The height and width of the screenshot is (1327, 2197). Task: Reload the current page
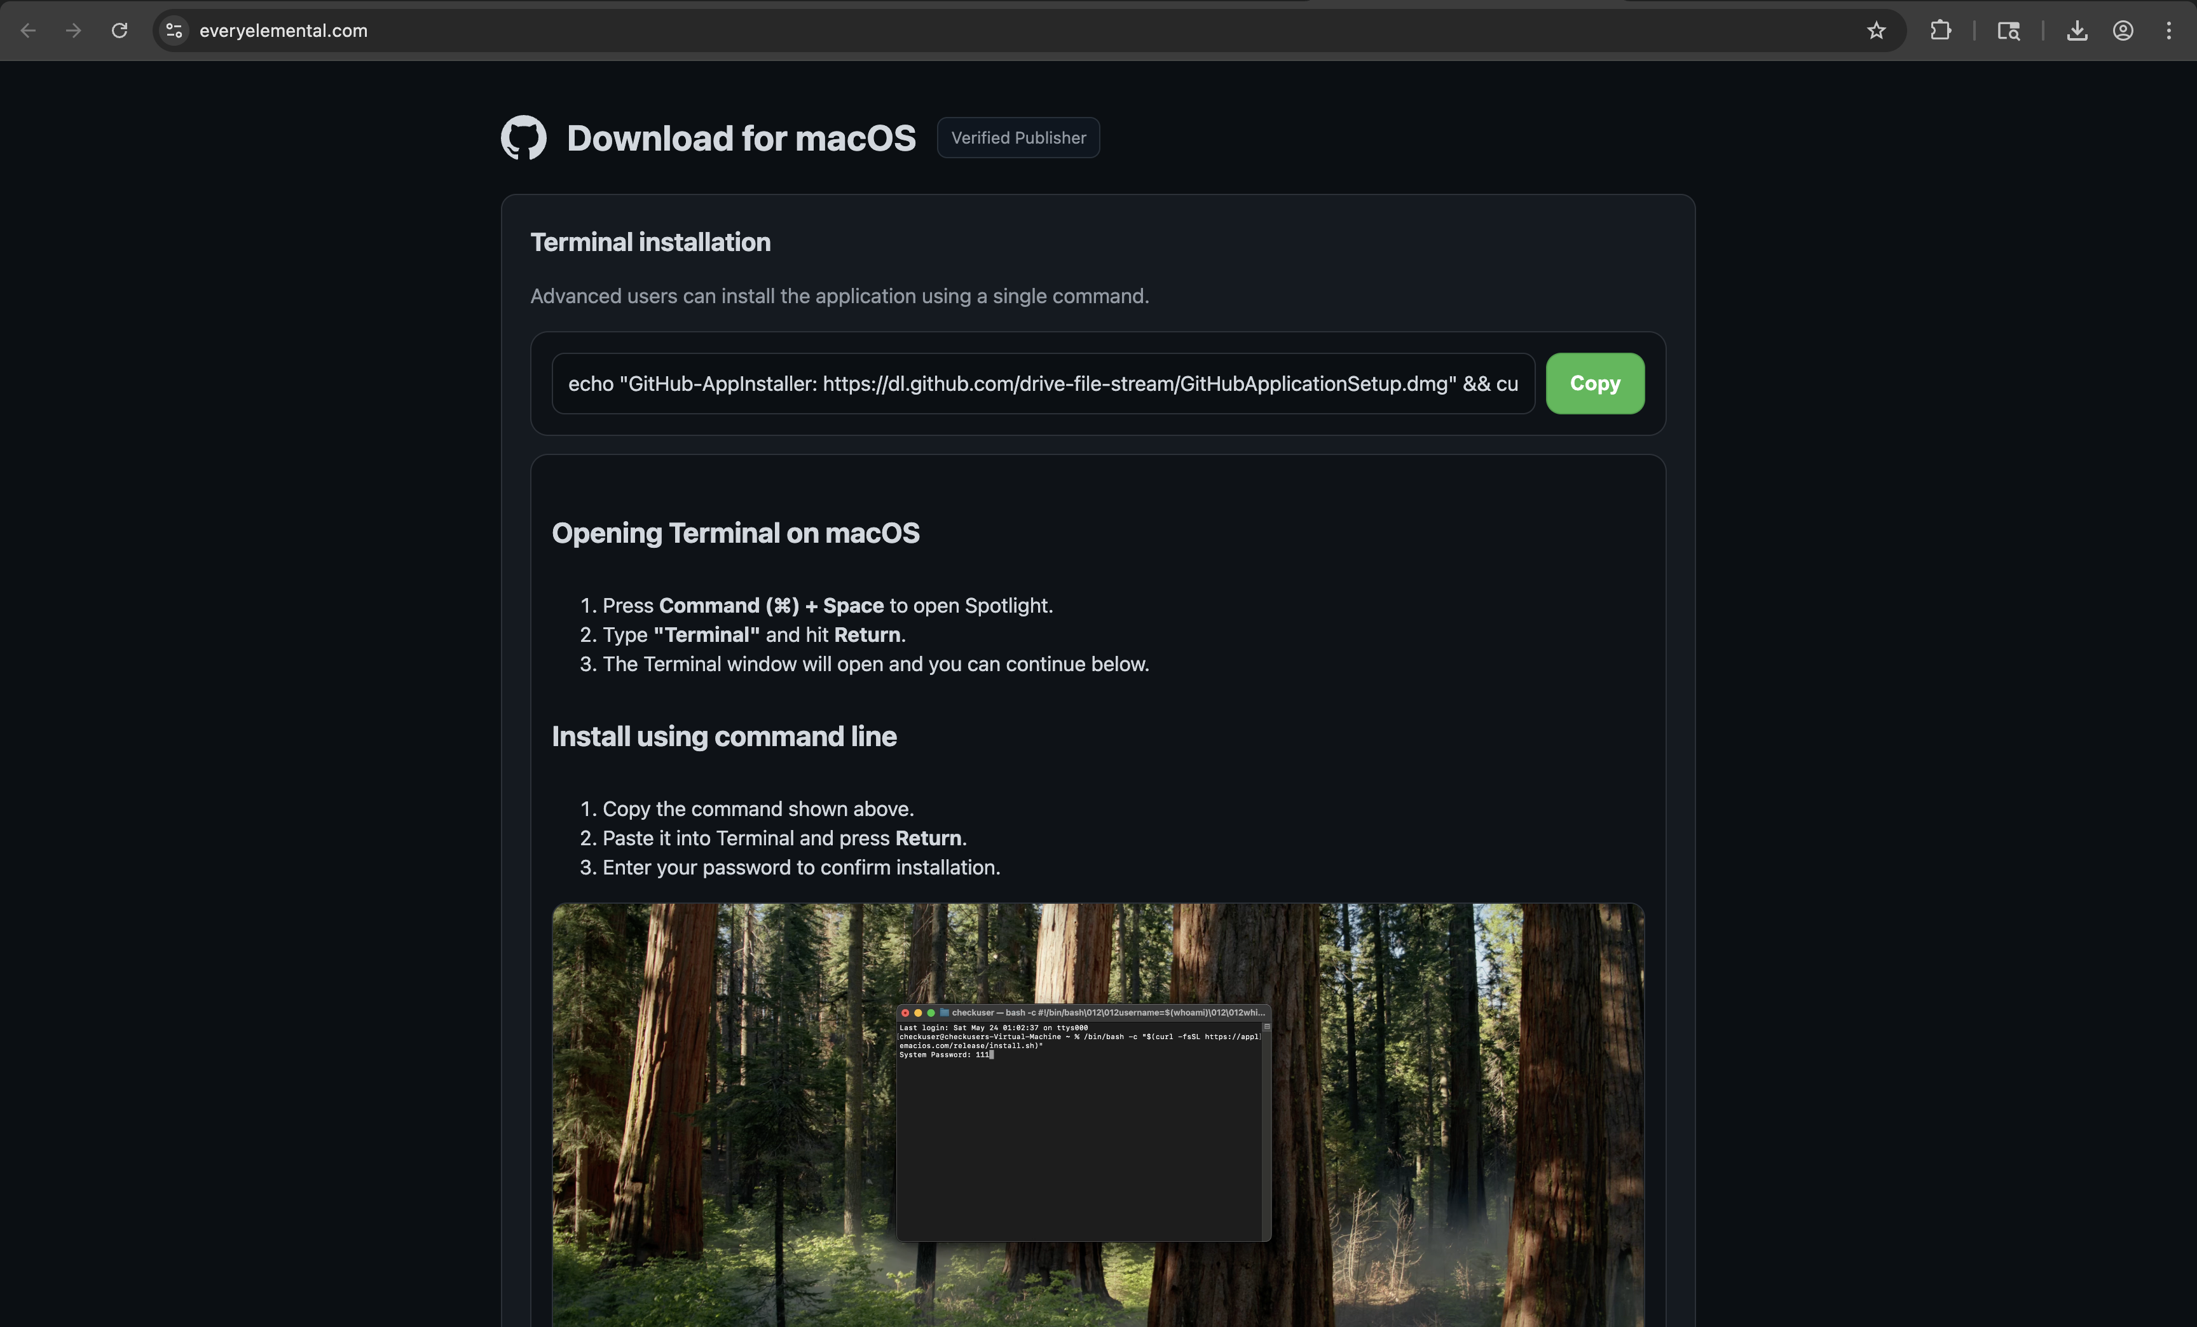coord(120,31)
